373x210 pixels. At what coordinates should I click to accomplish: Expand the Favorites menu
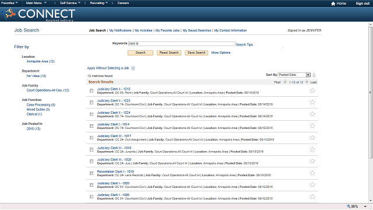(9, 3)
